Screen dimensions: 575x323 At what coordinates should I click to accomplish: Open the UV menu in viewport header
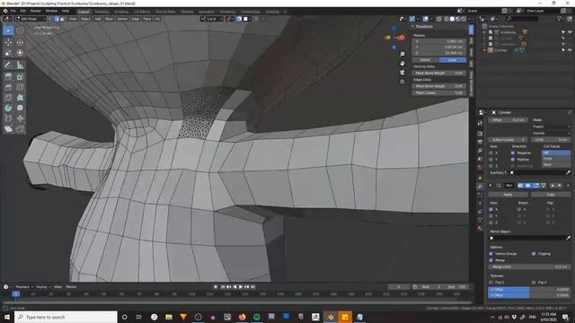(x=157, y=19)
